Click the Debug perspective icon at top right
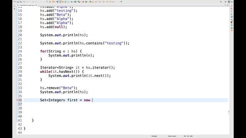This screenshot has height=138, width=246. (232, 2)
